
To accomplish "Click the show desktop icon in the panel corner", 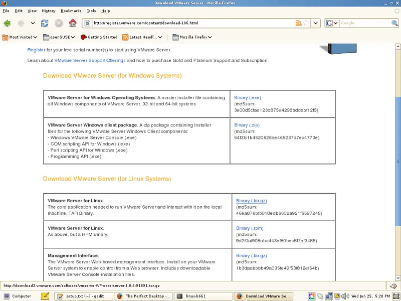I will tap(396, 296).
